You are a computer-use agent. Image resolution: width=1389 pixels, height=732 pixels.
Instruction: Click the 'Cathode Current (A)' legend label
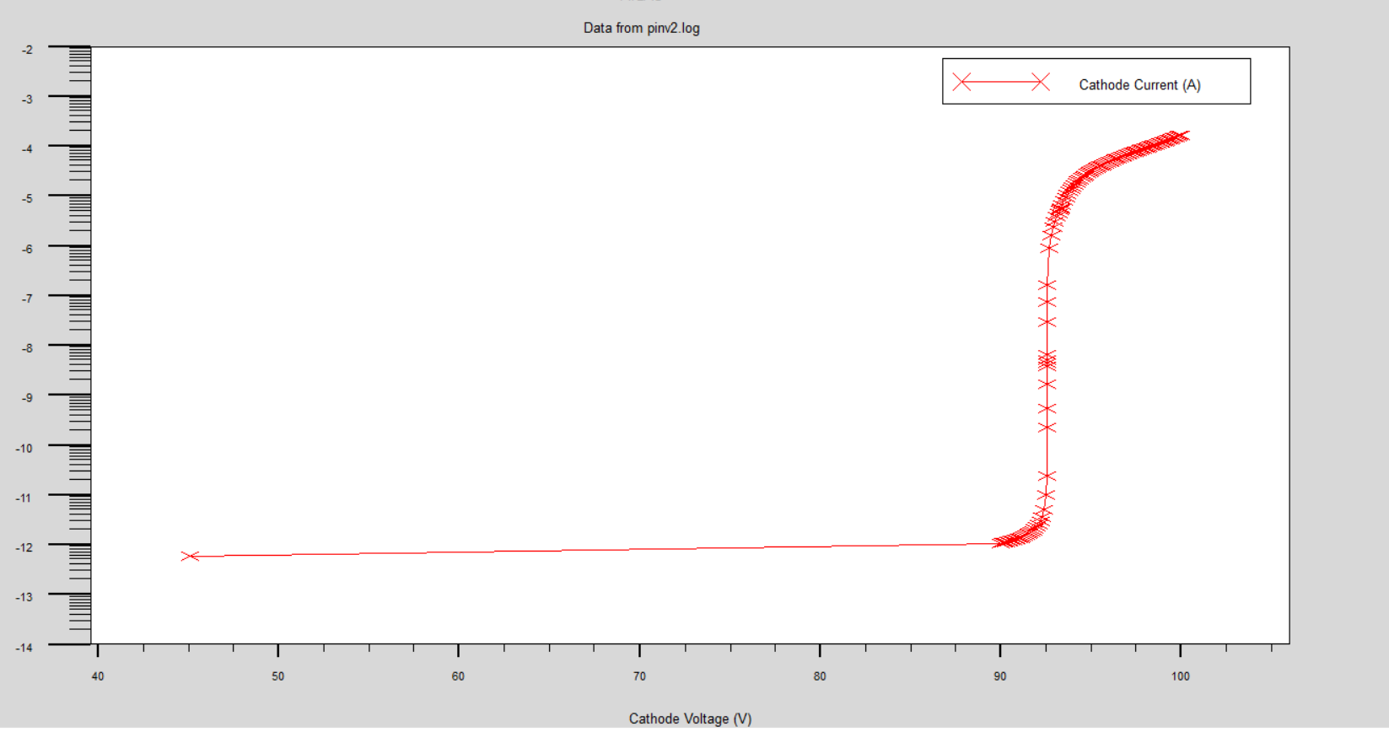point(1139,84)
